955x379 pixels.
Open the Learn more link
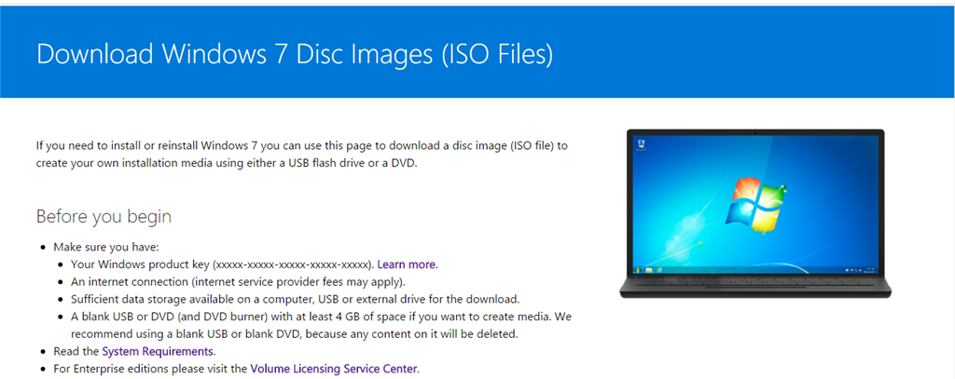pos(407,264)
